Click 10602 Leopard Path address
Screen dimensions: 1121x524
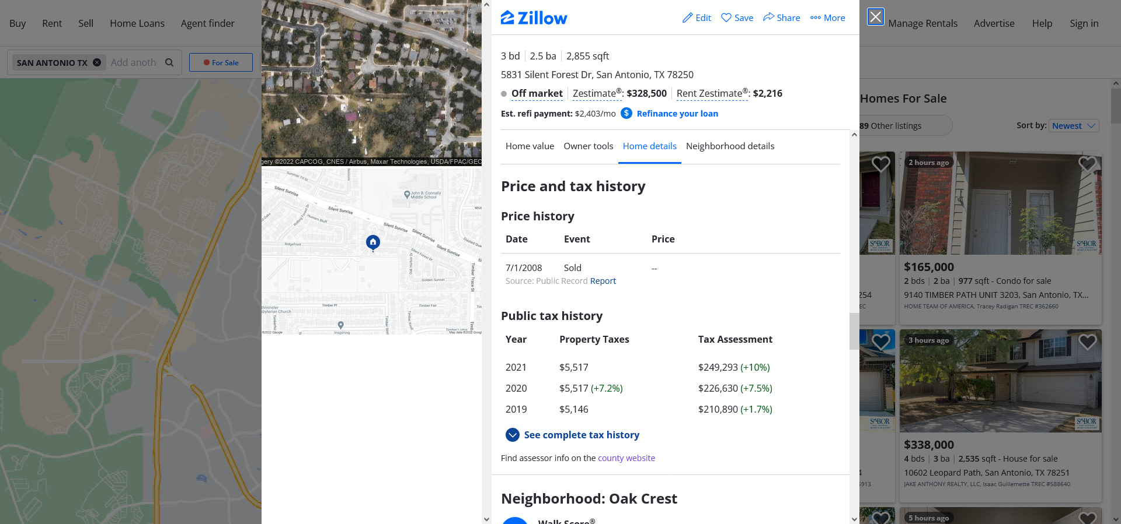click(x=987, y=473)
